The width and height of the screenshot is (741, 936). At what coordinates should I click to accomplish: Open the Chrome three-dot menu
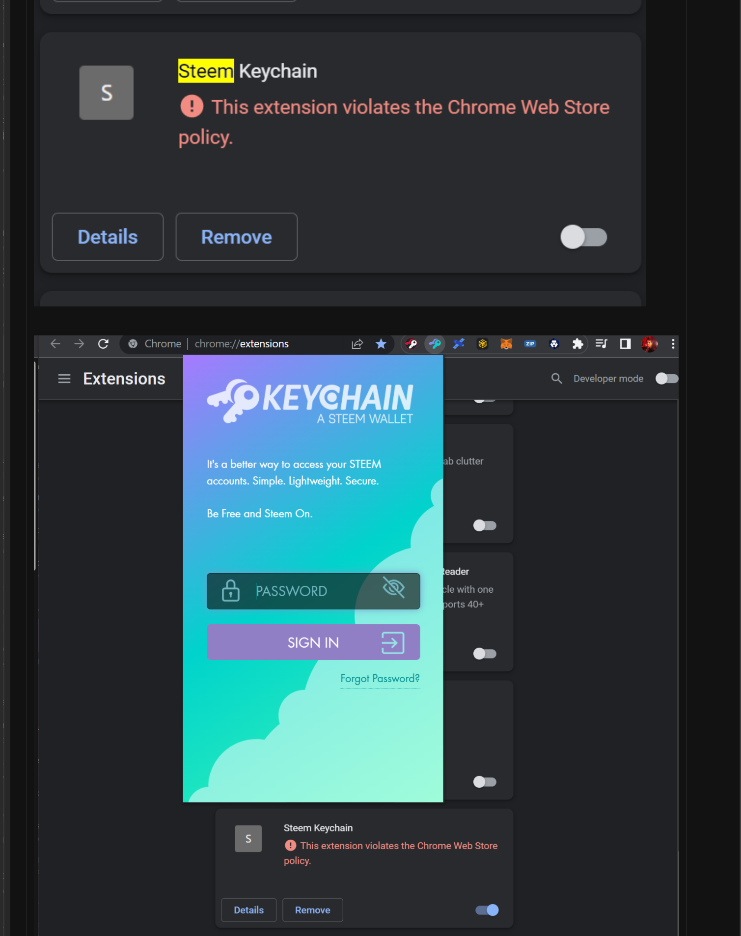[673, 344]
